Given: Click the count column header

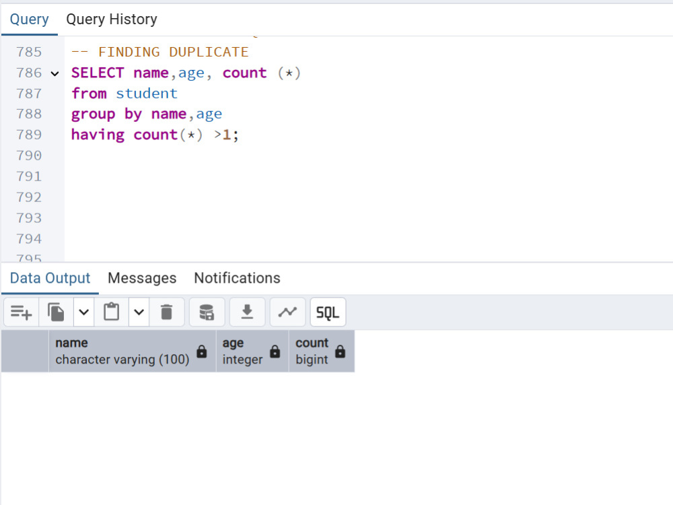Looking at the screenshot, I should click(x=322, y=351).
